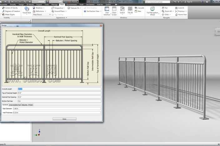The height and width of the screenshot is (146, 220).
Task: Select the Intermediate Rail tab
Action: [x=15, y=105]
